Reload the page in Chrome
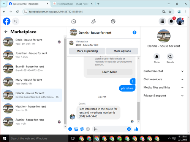The image size is (190, 142). 17,12
